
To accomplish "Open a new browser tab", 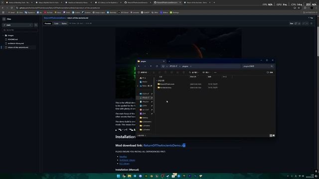I will tap(214, 2).
